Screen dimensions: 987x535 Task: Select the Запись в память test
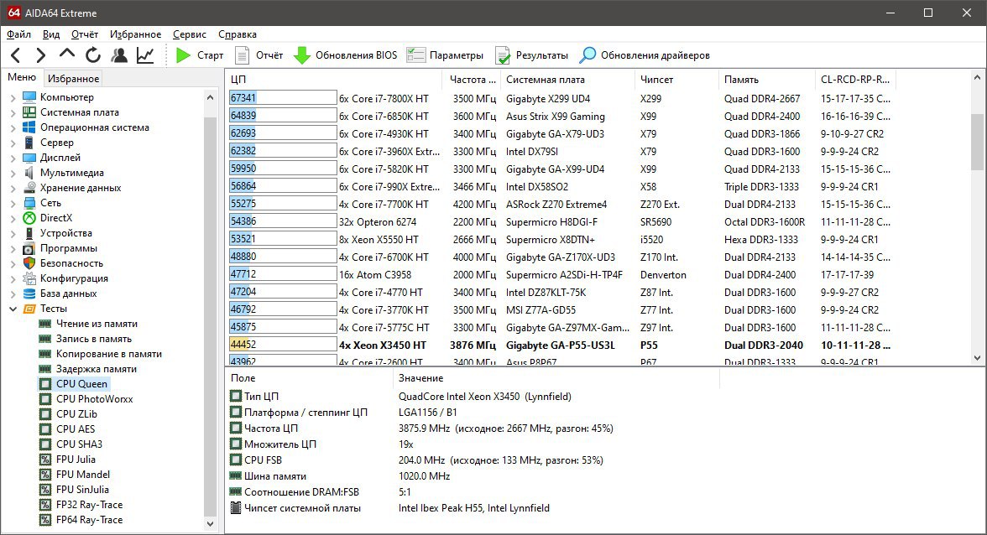[94, 339]
